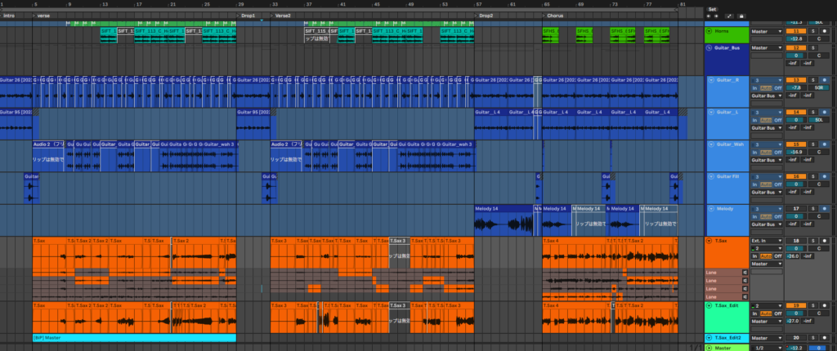Viewport: 837px width, 351px height.
Task: Jump to the Drop2 locator
Action: pyautogui.click(x=486, y=16)
